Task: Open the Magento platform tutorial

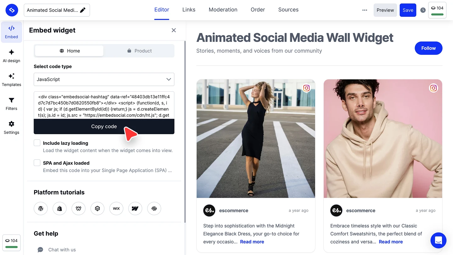Action: [97, 208]
